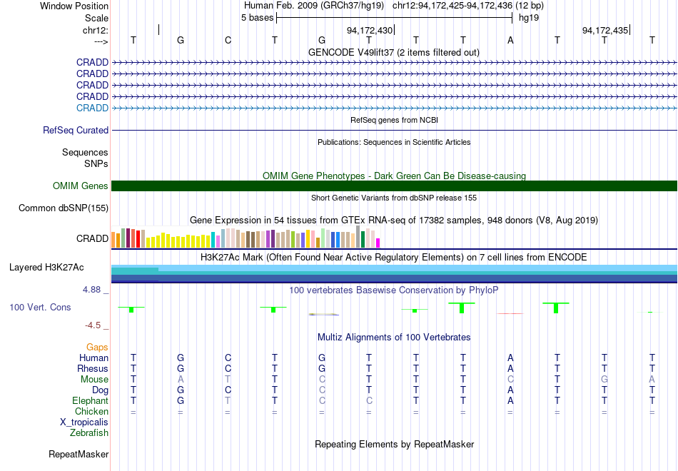Click the chr12:94,172,425-94,172,436 position text

click(x=452, y=6)
